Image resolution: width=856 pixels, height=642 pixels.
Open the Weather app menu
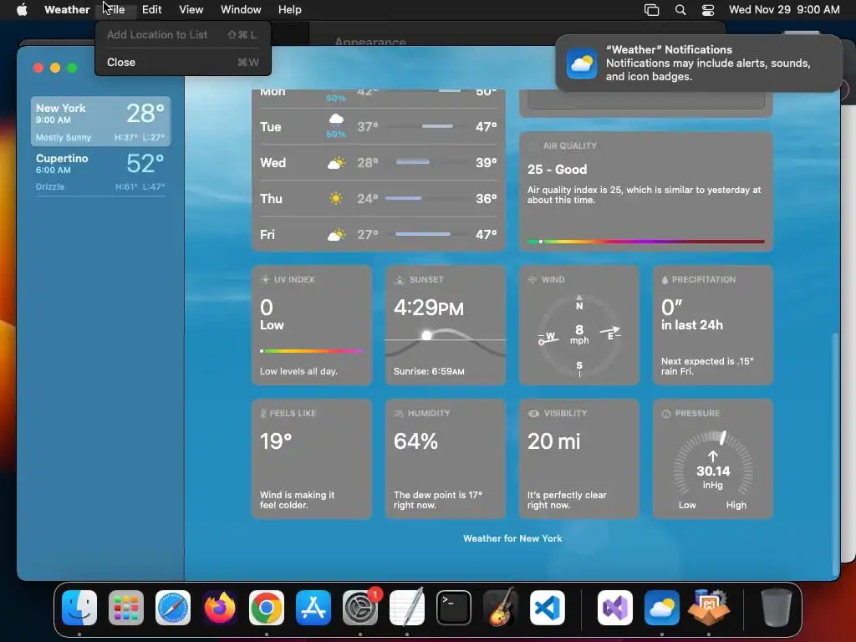pyautogui.click(x=67, y=9)
